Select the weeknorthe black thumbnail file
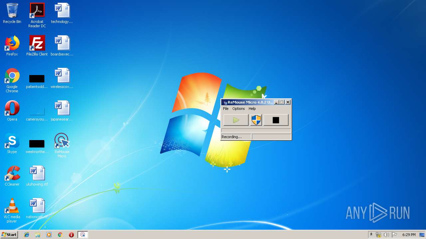426x239 pixels. (x=37, y=146)
